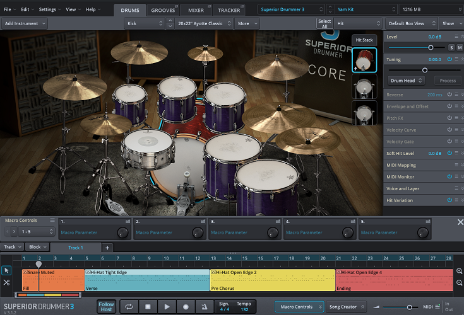Enable Envelope and Offset power button
The image size is (464, 315).
pyautogui.click(x=449, y=106)
